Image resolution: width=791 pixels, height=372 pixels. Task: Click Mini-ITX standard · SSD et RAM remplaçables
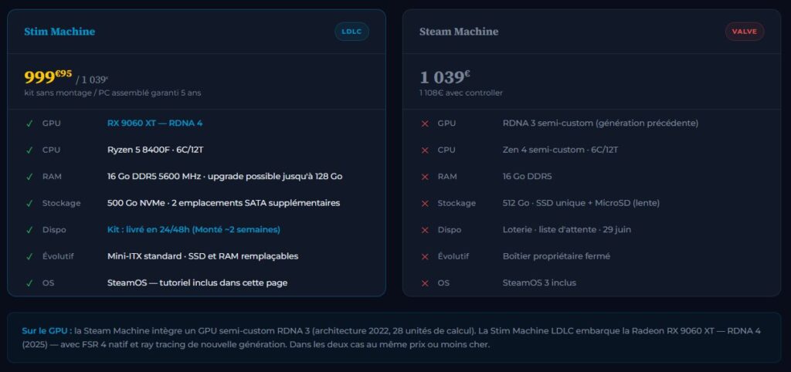[x=203, y=256]
